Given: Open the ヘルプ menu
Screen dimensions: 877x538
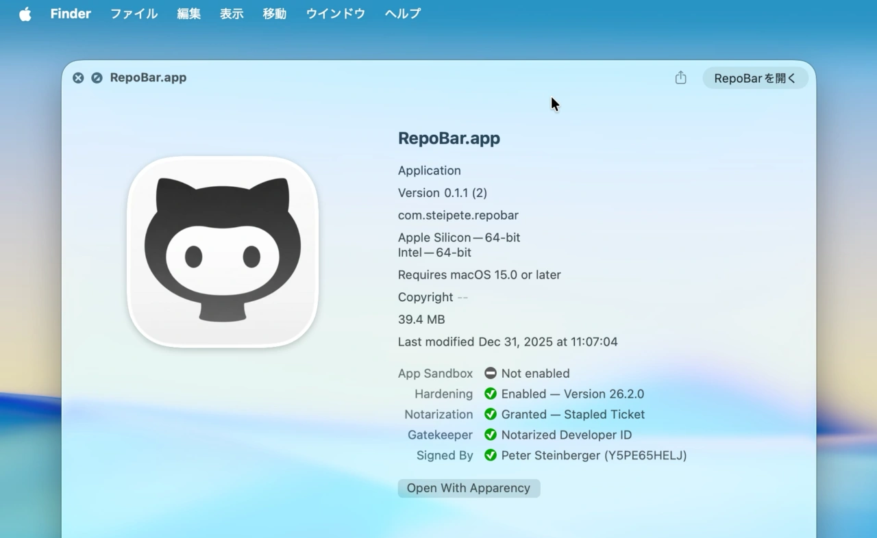Looking at the screenshot, I should pos(402,14).
